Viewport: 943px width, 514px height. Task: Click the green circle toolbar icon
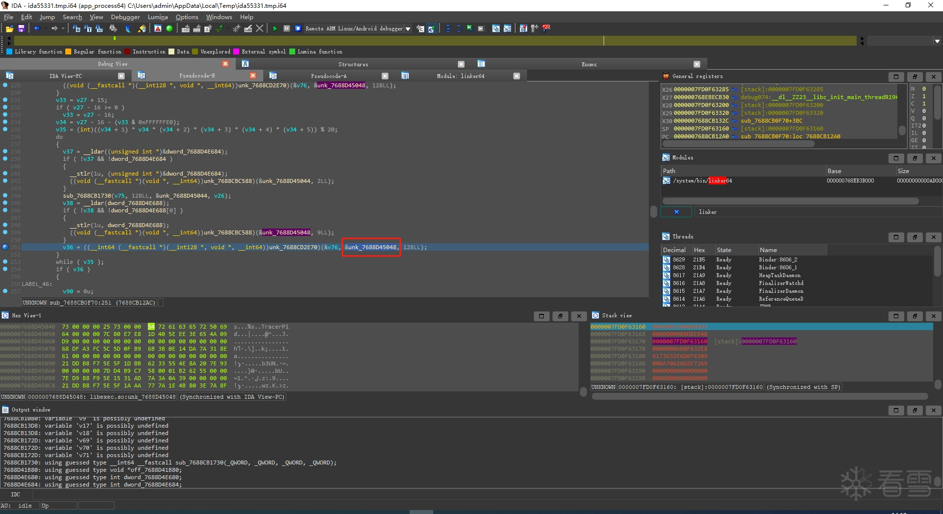169,28
